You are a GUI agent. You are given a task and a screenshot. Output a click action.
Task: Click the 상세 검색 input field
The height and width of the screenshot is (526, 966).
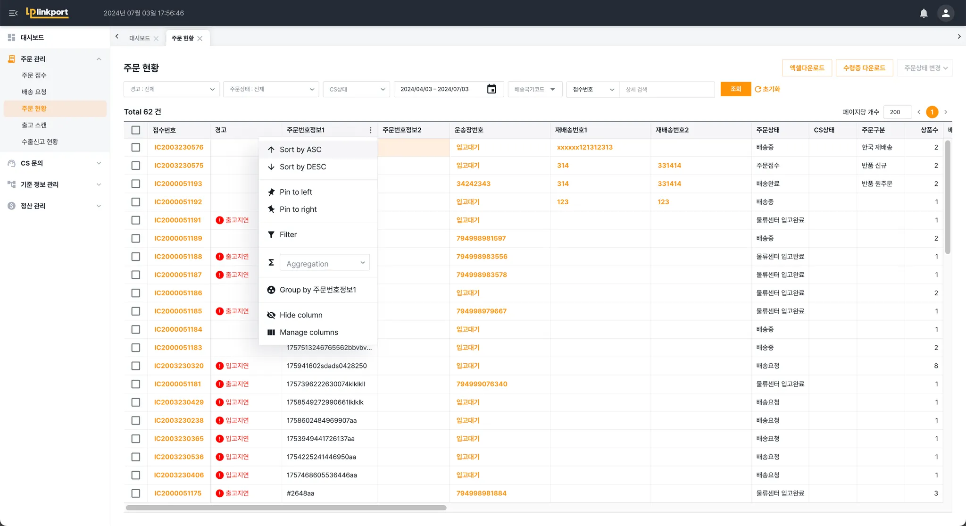pos(666,89)
